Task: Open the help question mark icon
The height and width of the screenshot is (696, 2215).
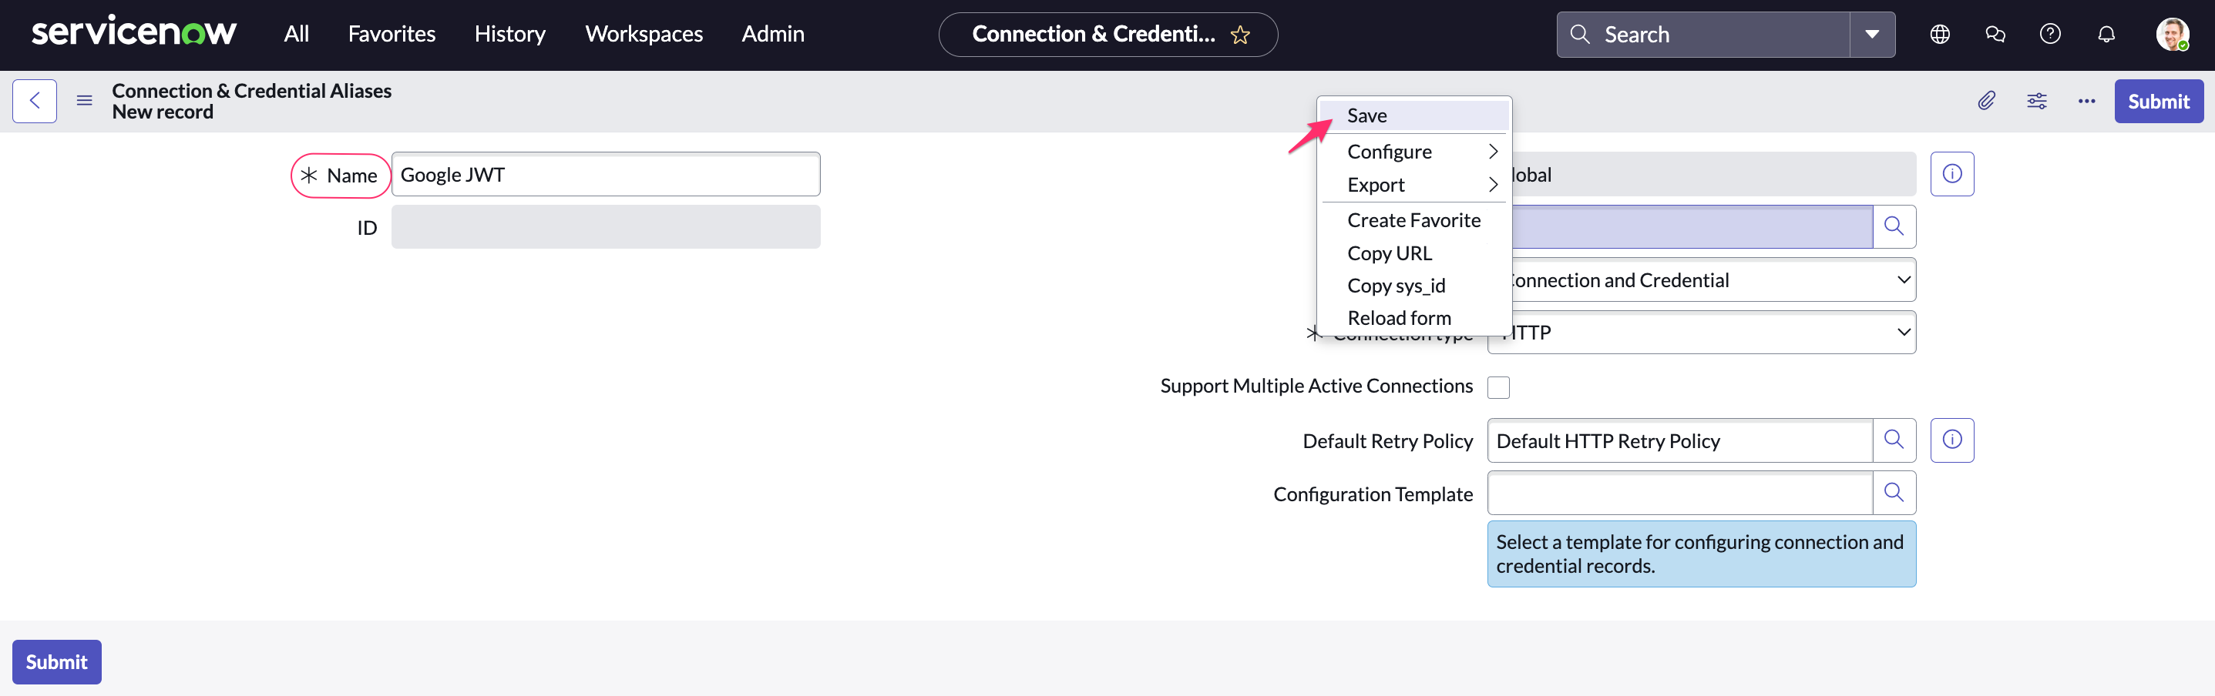Action: pos(2050,34)
